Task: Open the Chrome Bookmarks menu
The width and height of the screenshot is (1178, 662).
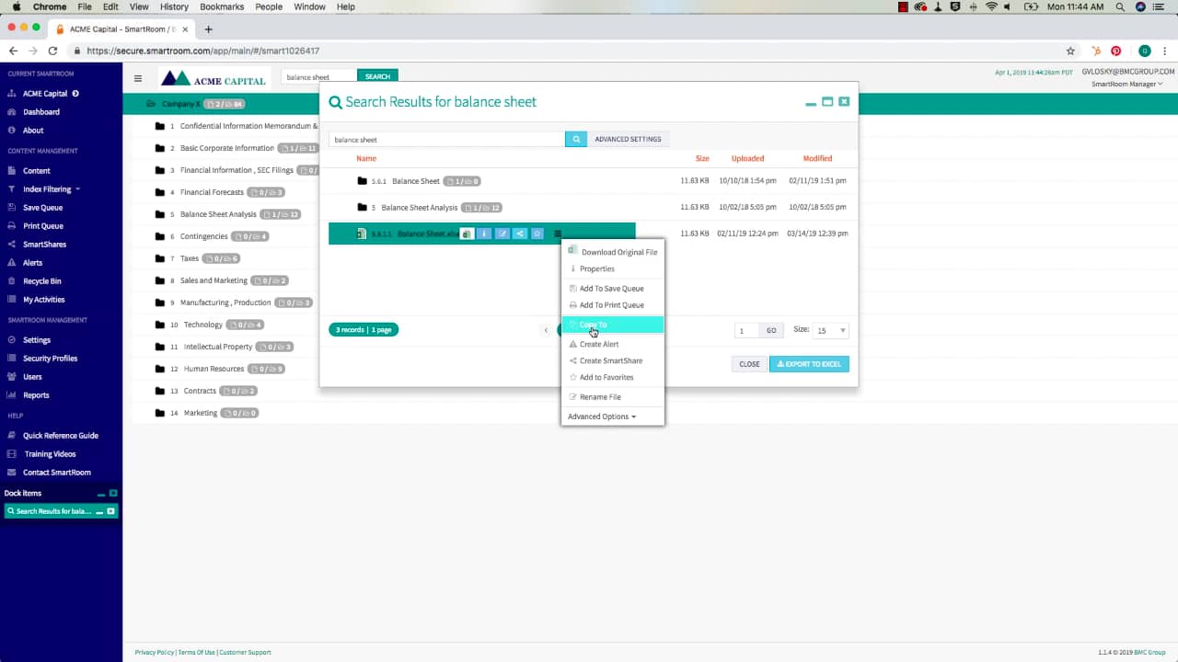Action: pyautogui.click(x=222, y=6)
